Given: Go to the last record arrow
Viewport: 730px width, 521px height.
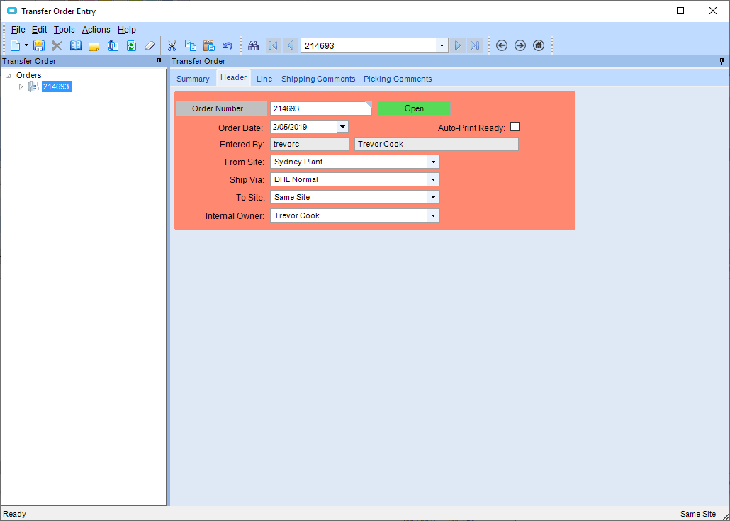Looking at the screenshot, I should (x=474, y=45).
